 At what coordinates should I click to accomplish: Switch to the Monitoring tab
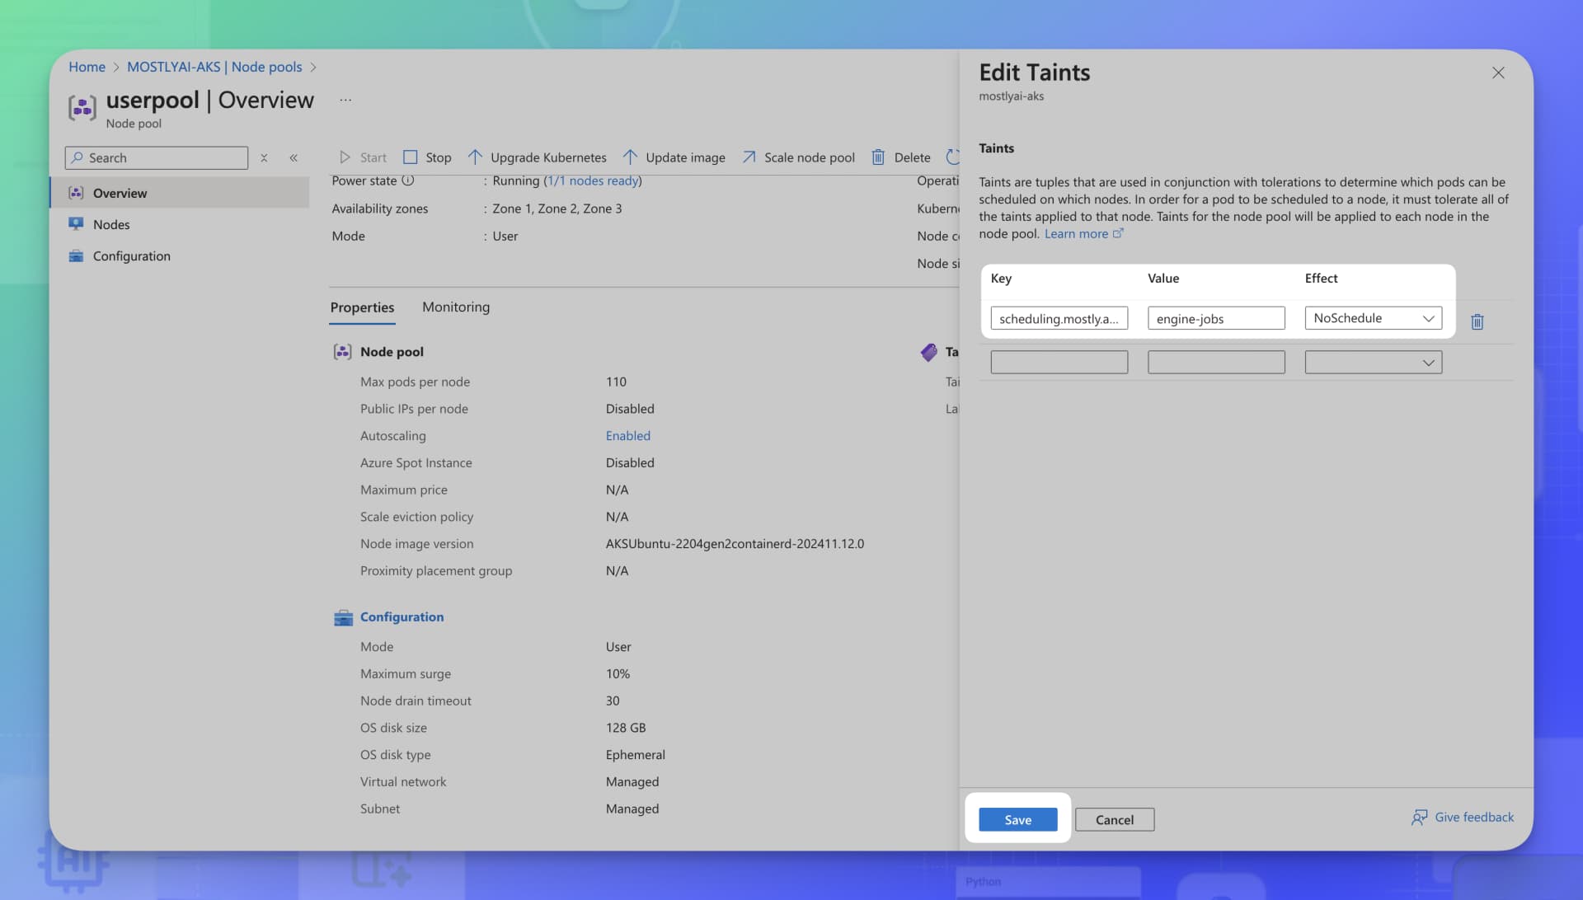coord(455,307)
